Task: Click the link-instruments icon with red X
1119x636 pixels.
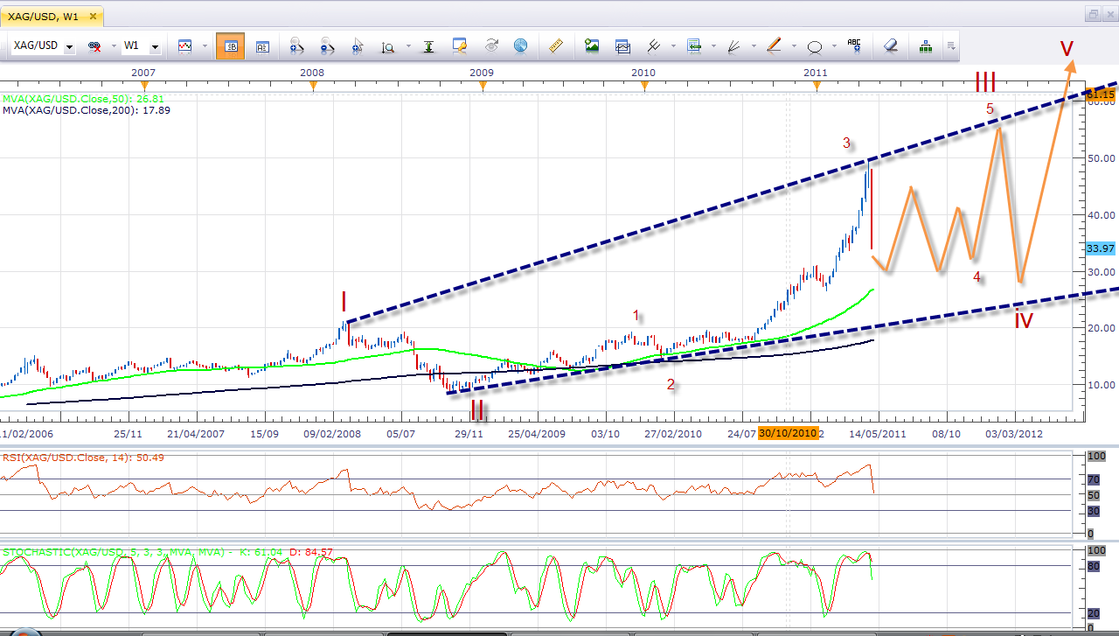Action: tap(94, 46)
